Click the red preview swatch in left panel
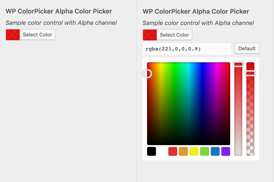 point(13,35)
